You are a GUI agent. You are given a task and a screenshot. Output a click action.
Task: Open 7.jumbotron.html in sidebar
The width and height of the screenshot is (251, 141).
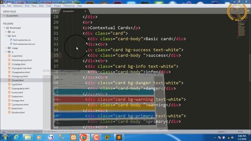20,105
